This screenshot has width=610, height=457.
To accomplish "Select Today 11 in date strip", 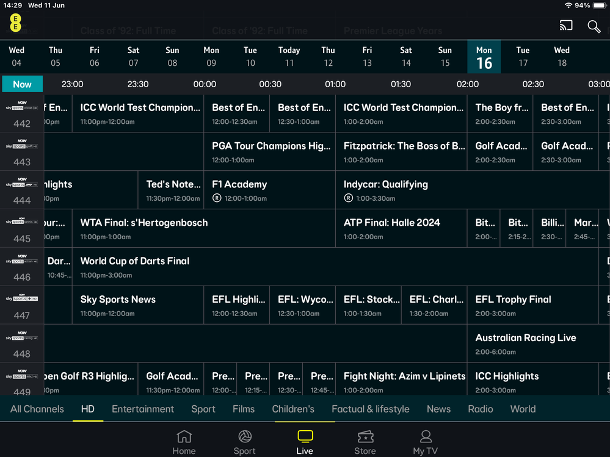I will [x=289, y=56].
